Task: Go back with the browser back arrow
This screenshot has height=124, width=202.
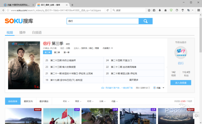Action: tap(3, 10)
